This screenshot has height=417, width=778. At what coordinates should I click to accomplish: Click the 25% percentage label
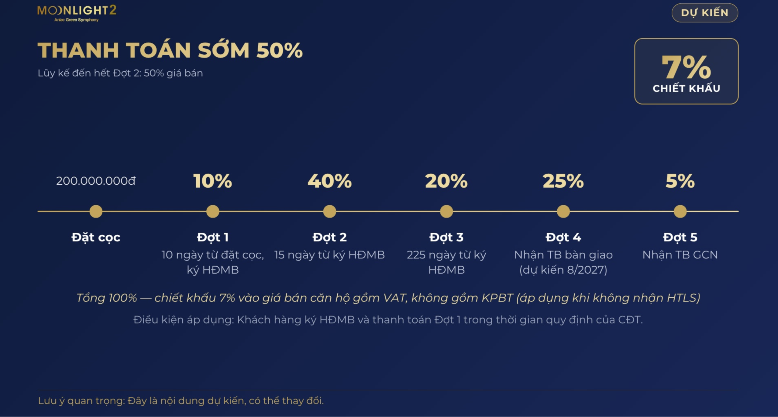click(x=563, y=181)
